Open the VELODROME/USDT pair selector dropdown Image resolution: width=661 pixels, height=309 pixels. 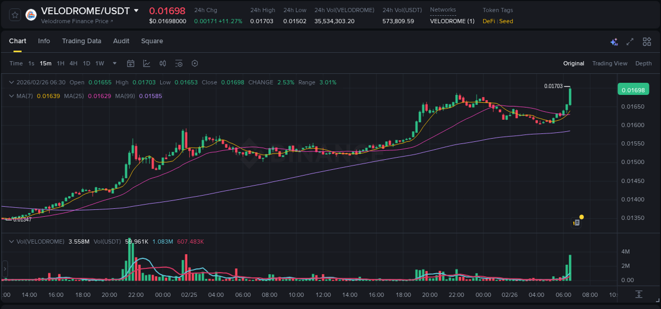point(136,10)
